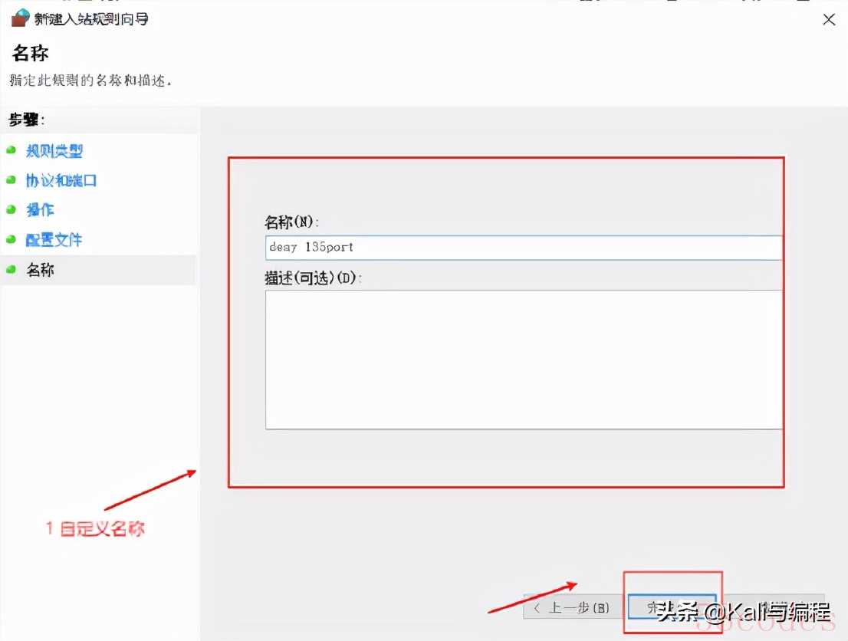
Task: Close the 新建入站规则向导 window
Action: [829, 19]
